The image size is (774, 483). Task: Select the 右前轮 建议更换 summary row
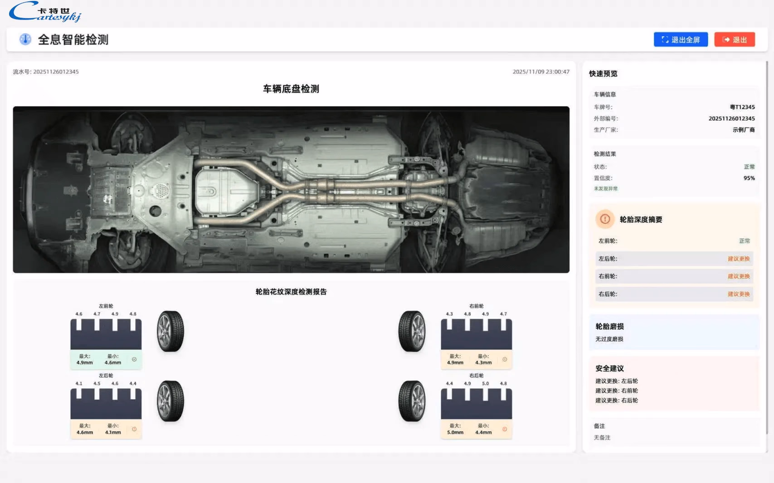674,276
